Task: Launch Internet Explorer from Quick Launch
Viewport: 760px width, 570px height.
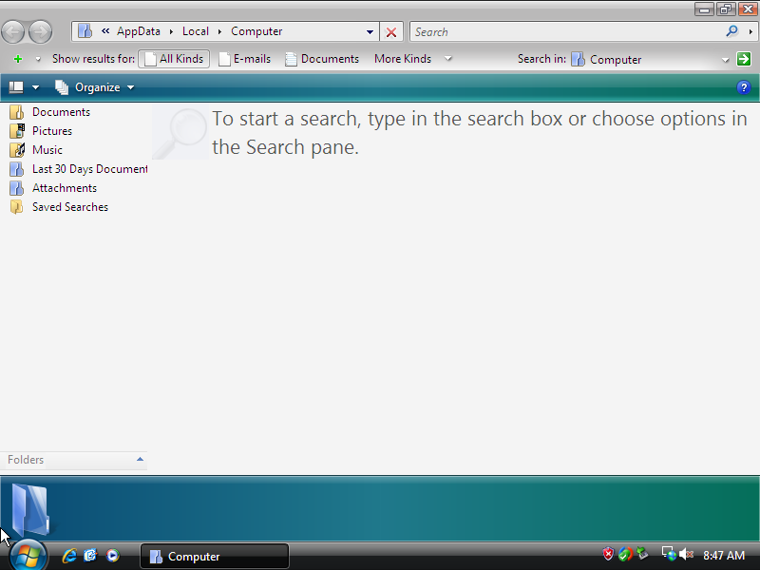Action: [69, 556]
